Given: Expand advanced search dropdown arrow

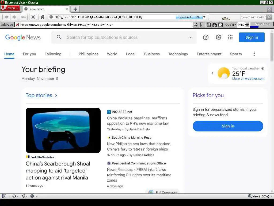Looking at the screenshot, I should point(191,37).
